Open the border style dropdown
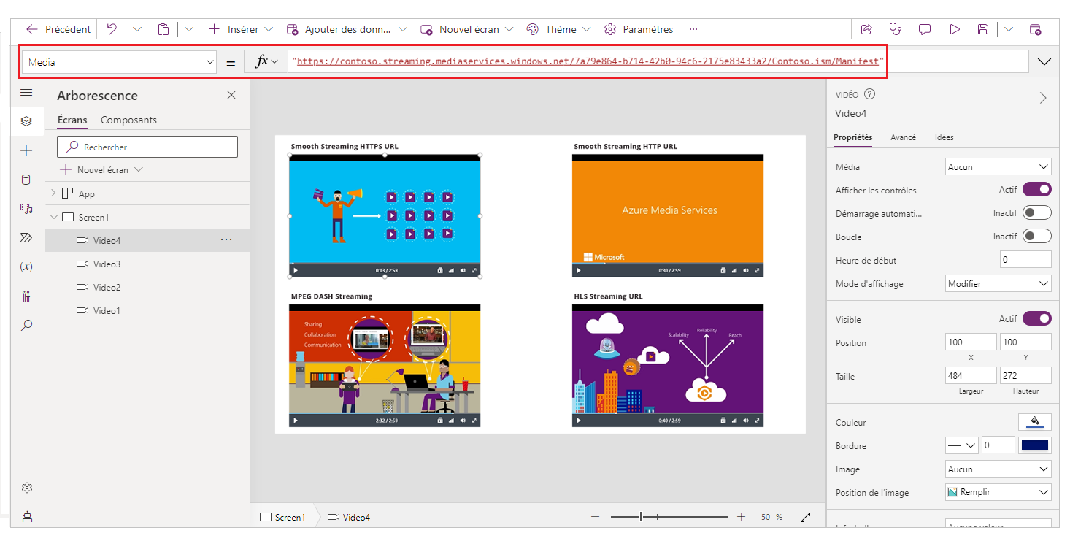 (961, 445)
